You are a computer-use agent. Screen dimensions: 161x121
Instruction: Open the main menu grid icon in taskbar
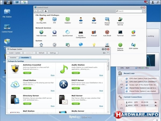click(8, 2)
